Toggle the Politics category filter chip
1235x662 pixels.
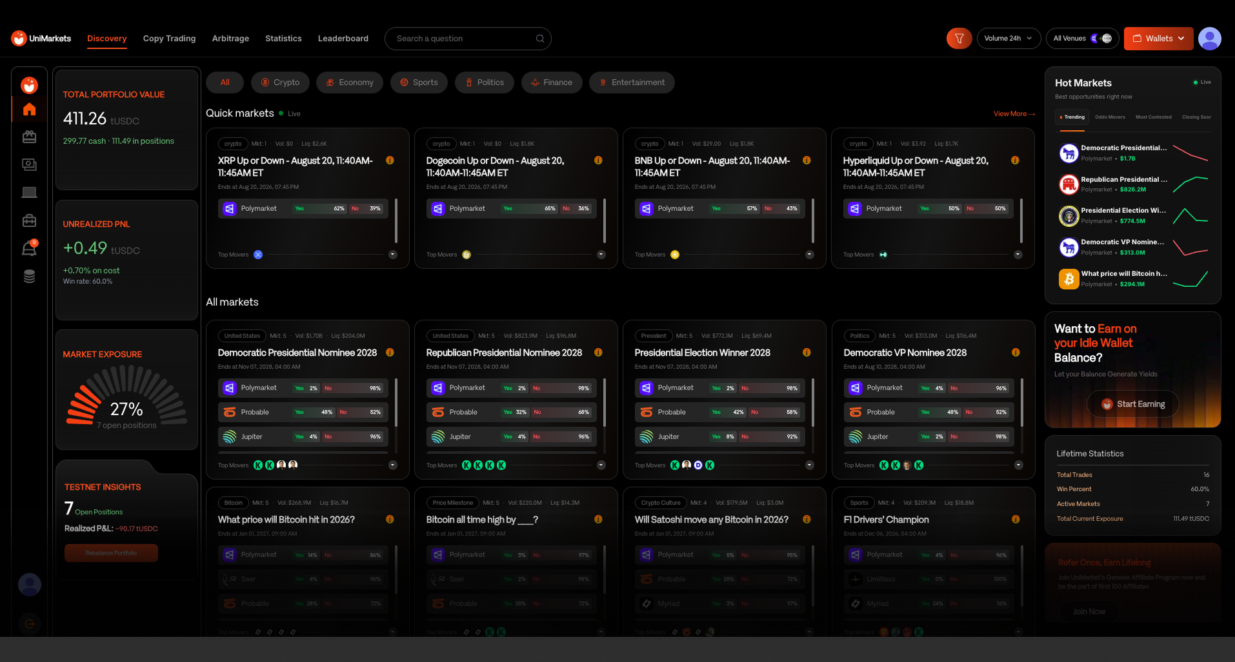[x=485, y=83]
